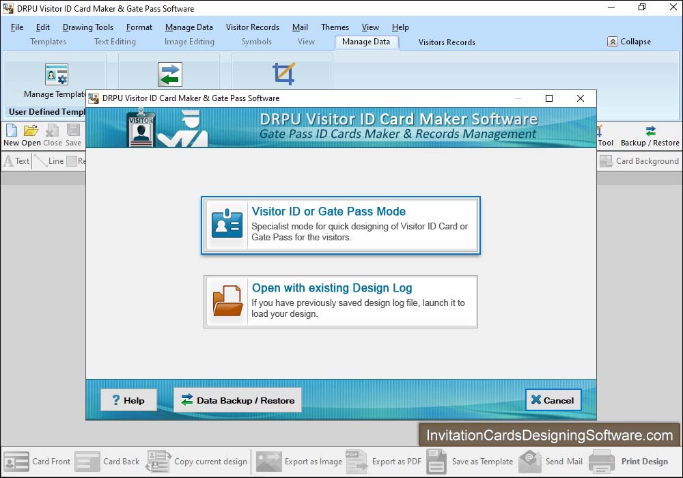Click Send Mail in bottom bar
This screenshot has height=478, width=683.
pos(550,462)
